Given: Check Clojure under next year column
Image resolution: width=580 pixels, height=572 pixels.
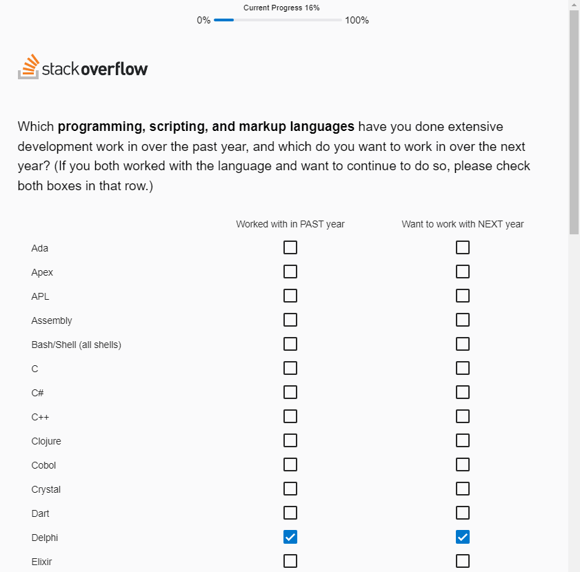Looking at the screenshot, I should point(463,440).
